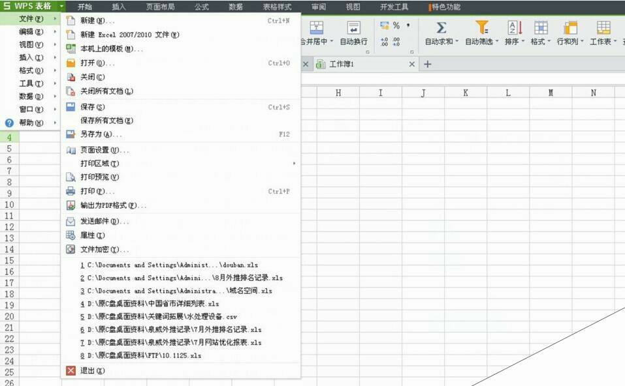Click the Print Preview icon

pos(71,177)
